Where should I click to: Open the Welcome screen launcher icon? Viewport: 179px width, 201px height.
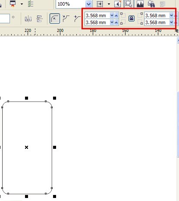13,3
